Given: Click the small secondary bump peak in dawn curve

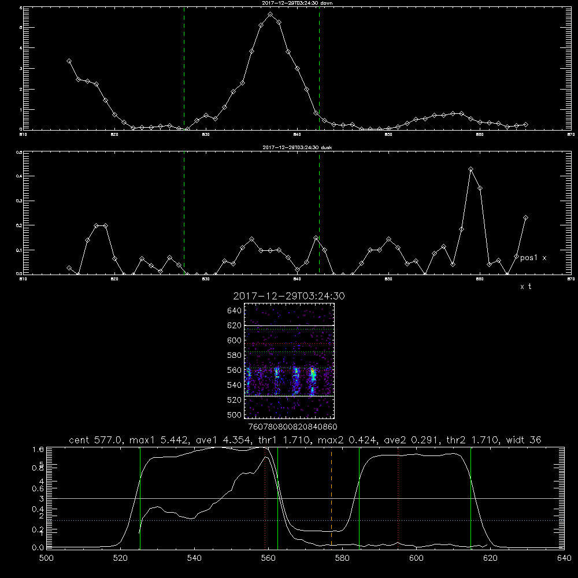Looking at the screenshot, I should 457,113.
